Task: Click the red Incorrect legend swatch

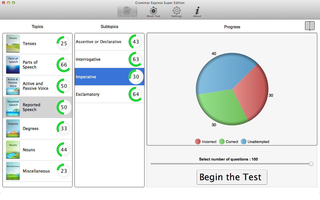Action: (x=198, y=142)
